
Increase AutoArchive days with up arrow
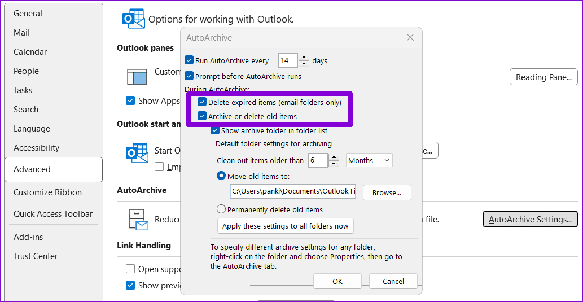[304, 57]
